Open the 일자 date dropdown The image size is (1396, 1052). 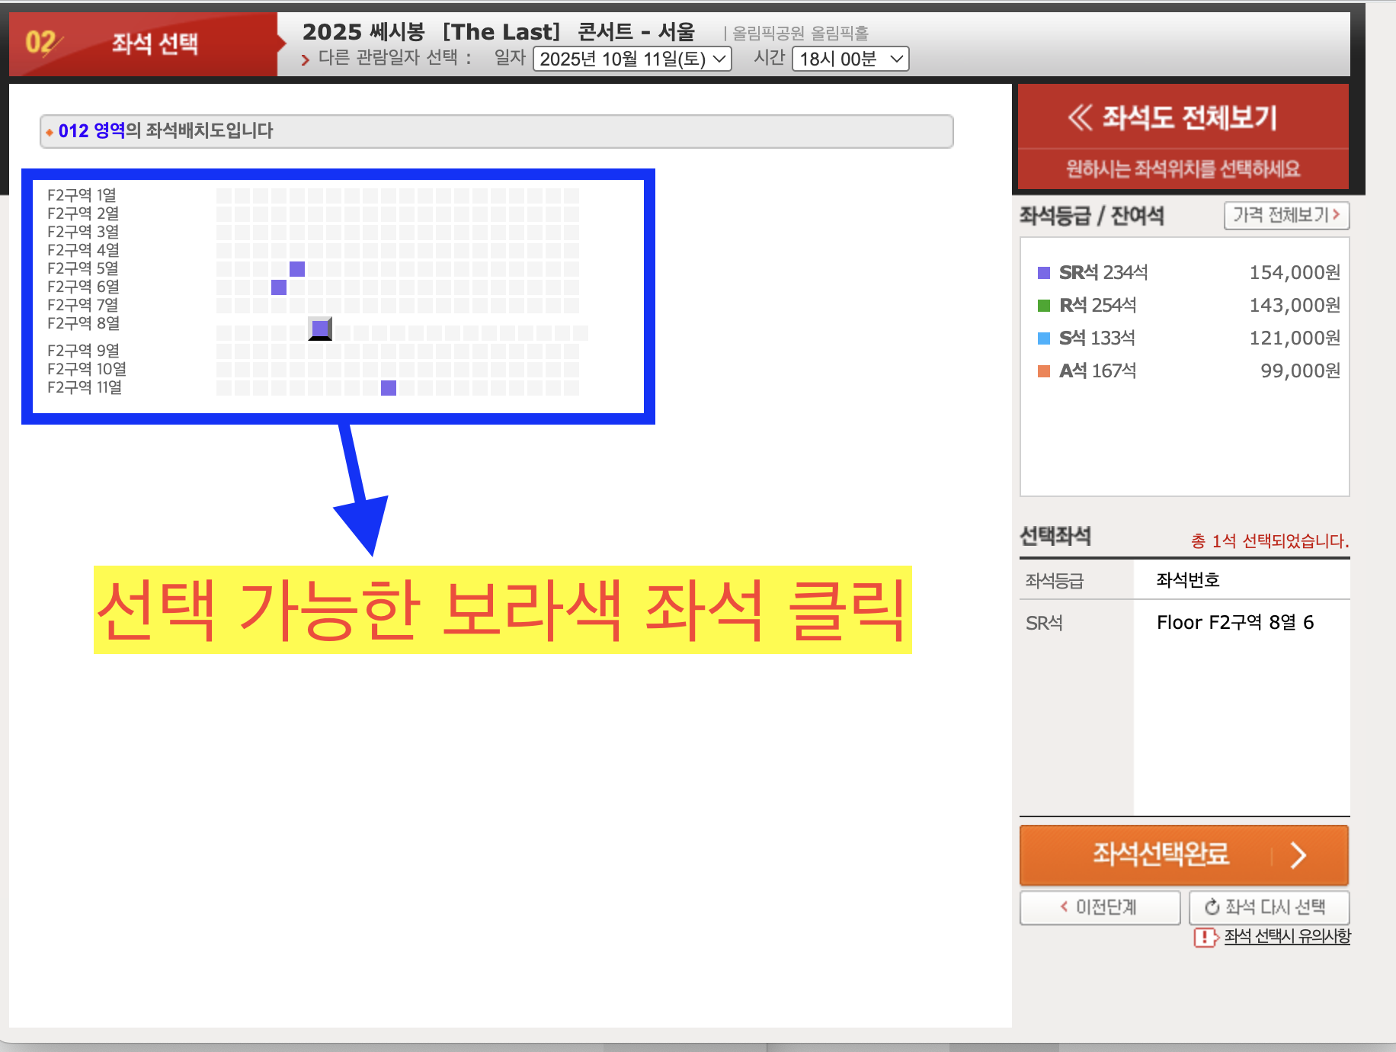pyautogui.click(x=632, y=59)
